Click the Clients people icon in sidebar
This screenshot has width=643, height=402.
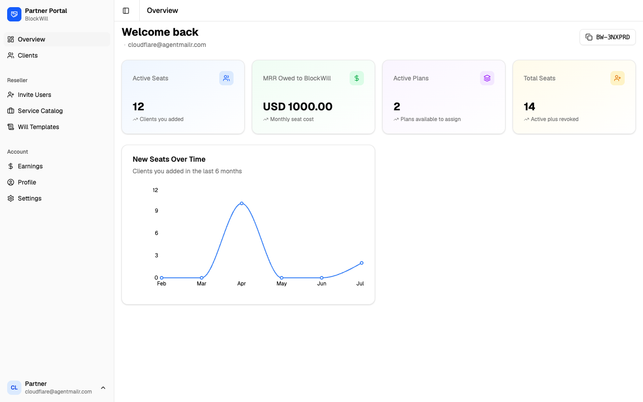point(11,55)
